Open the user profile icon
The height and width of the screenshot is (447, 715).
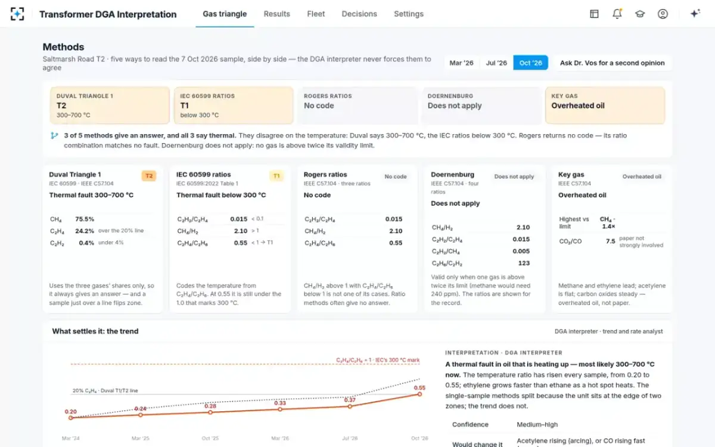[663, 14]
